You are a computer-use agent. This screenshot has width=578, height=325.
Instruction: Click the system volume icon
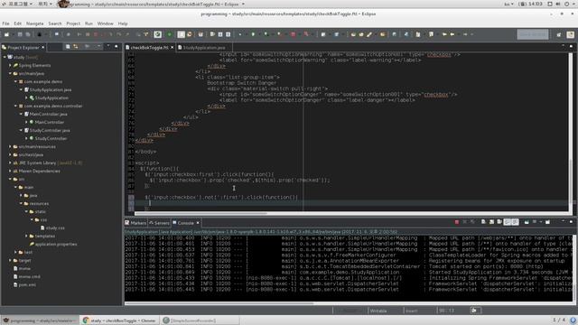point(558,4)
